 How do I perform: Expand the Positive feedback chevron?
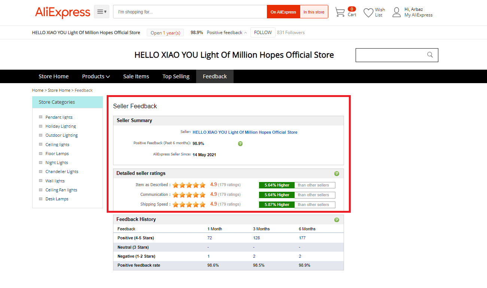coord(246,33)
